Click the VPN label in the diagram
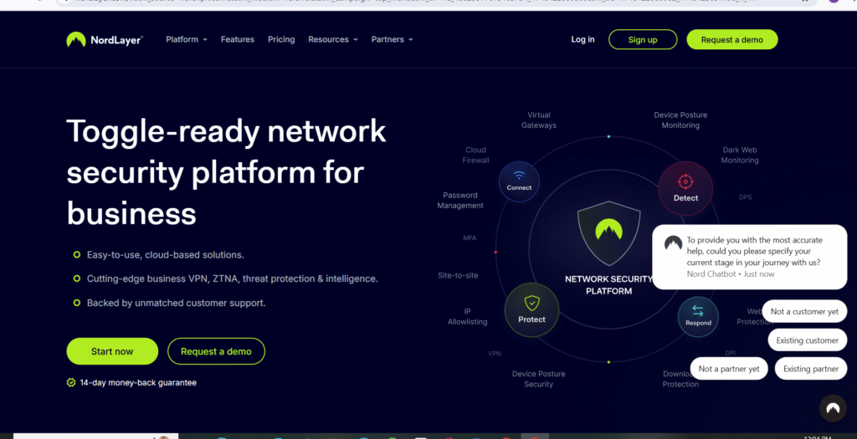 (495, 354)
